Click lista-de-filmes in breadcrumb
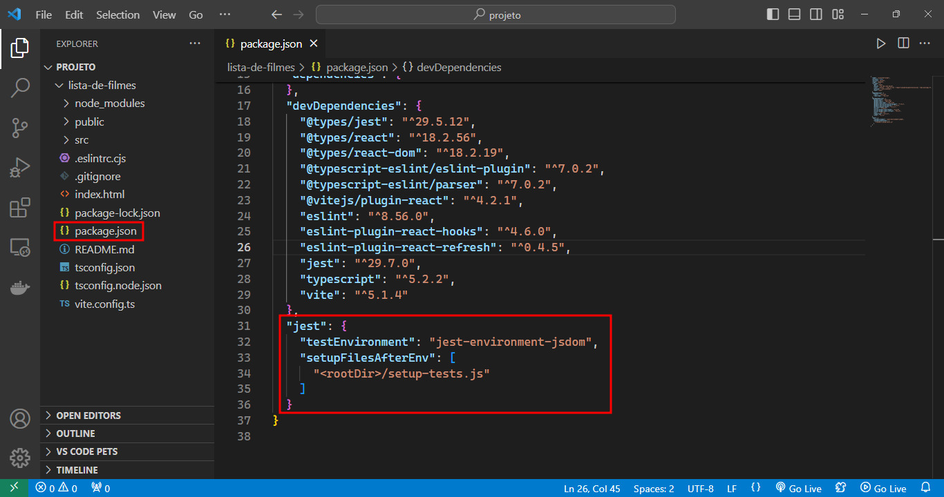This screenshot has height=497, width=944. click(x=261, y=67)
